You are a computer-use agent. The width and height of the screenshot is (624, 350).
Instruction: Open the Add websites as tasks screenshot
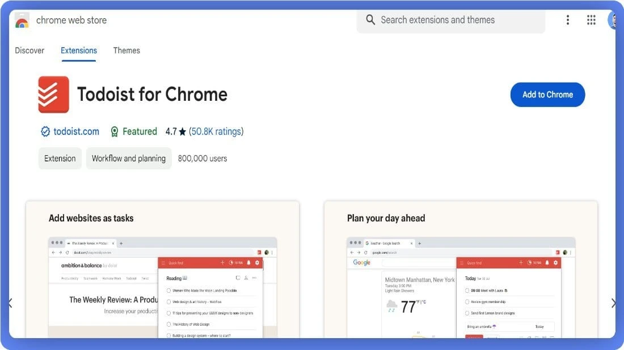pos(162,270)
